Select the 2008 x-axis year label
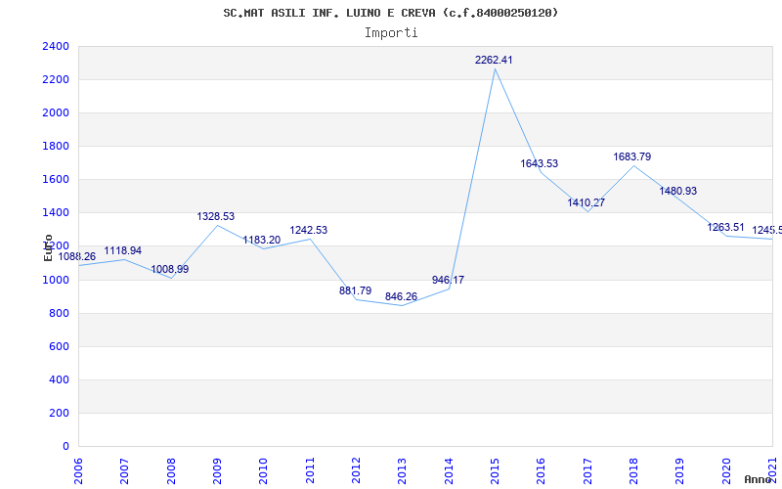The height and width of the screenshot is (489, 782). point(171,470)
